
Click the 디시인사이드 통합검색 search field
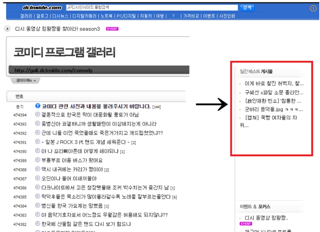pyautogui.click(x=152, y=8)
